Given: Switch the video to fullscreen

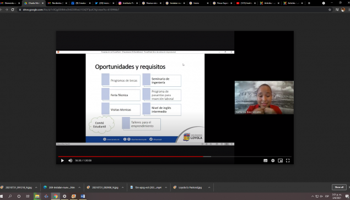Looking at the screenshot, I should (288, 160).
